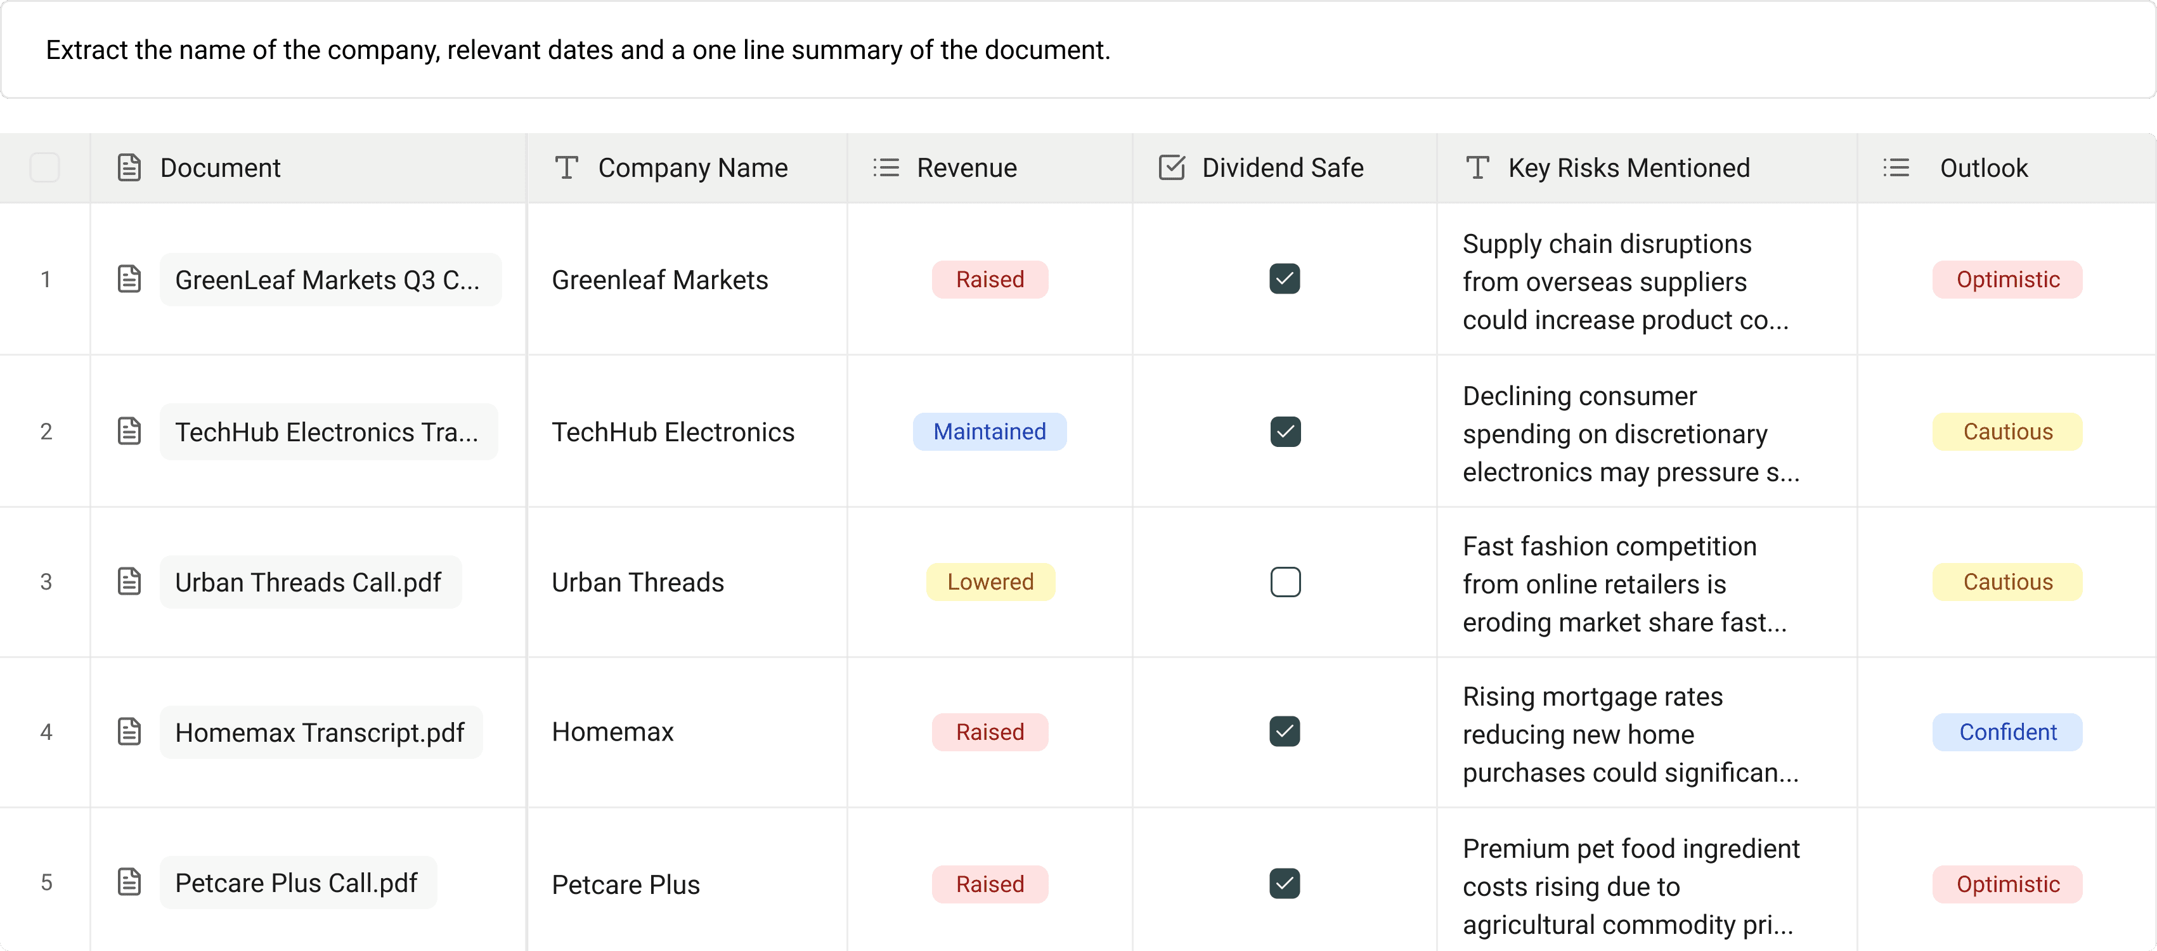2157x951 pixels.
Task: Click the list icon beside Revenue header
Action: click(x=886, y=167)
